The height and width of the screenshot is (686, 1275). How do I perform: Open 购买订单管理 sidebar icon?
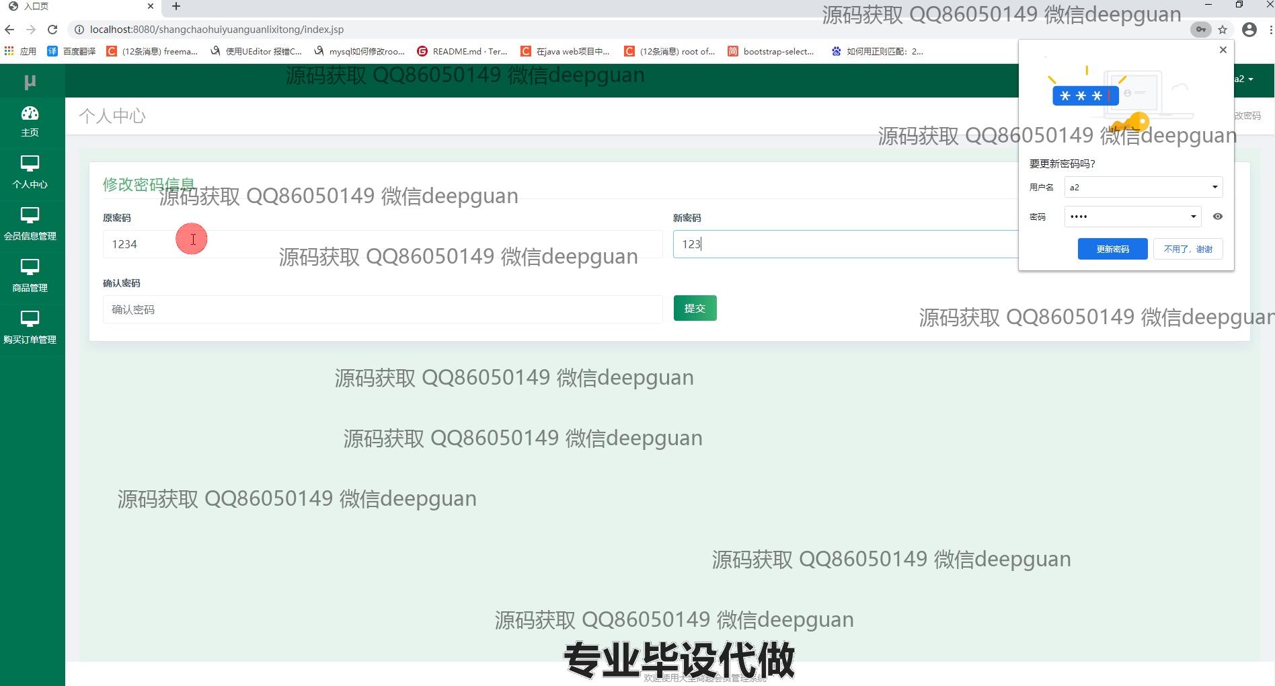pos(30,319)
